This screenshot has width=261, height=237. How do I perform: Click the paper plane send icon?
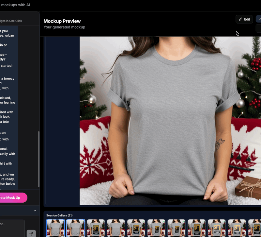31,233
